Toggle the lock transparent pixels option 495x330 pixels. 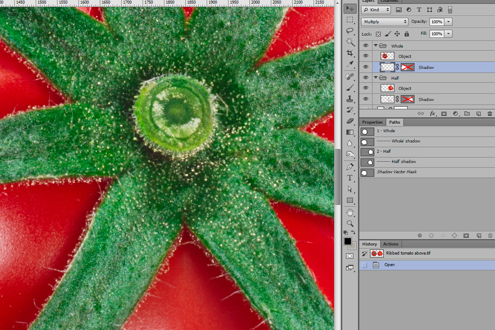click(x=378, y=34)
